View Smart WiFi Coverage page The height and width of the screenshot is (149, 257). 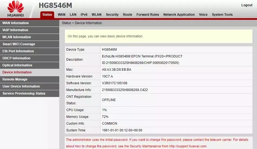pos(19,44)
